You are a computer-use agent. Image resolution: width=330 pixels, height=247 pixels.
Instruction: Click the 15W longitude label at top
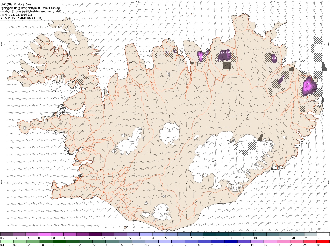pyautogui.click(x=273, y=1)
